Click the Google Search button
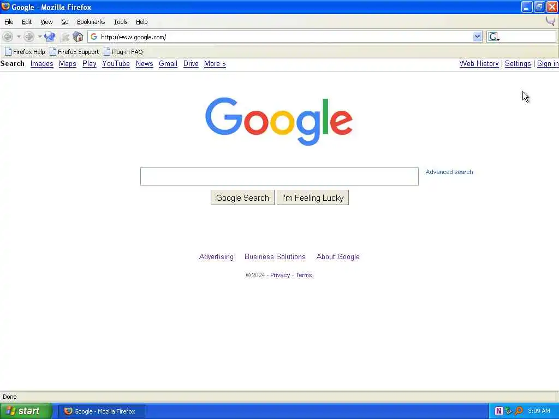559x419 pixels. (242, 197)
